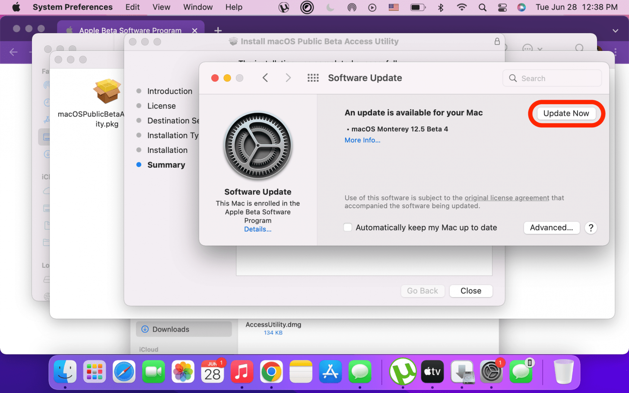Open the Window menu
This screenshot has height=393, width=629.
[198, 7]
